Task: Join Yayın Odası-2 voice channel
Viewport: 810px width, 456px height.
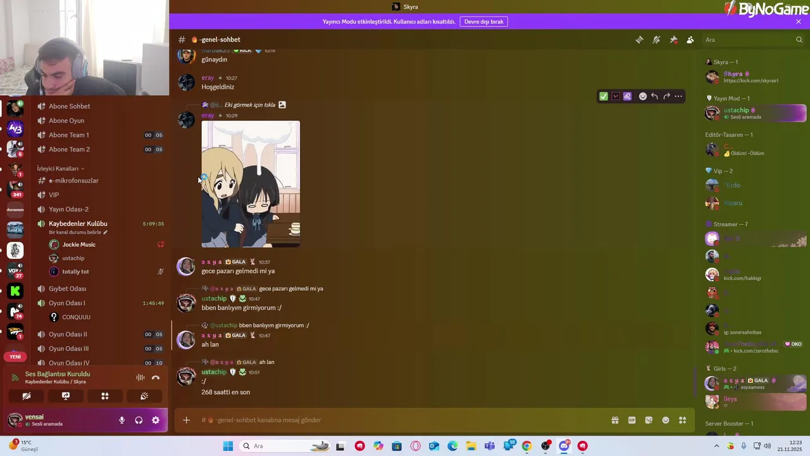Action: 100,209
